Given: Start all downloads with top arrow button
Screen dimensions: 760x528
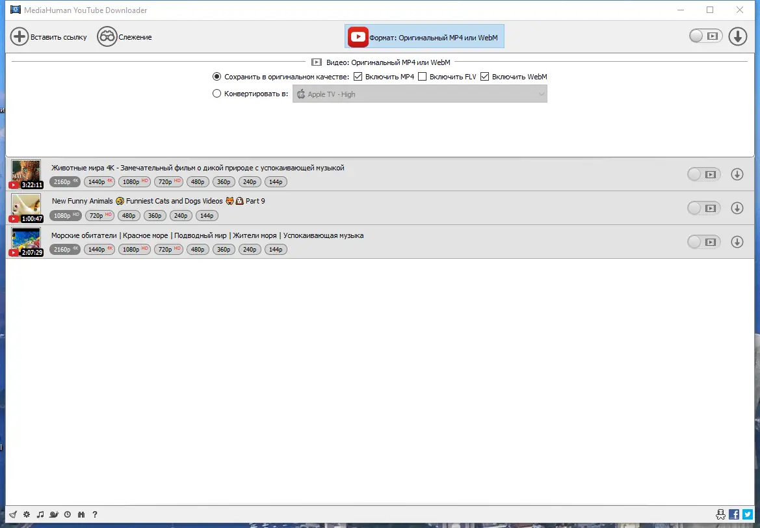Looking at the screenshot, I should (738, 36).
